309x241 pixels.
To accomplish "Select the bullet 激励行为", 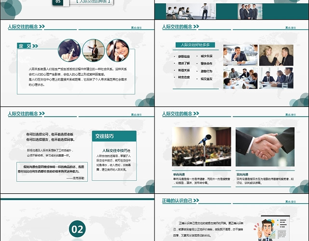I will pyautogui.click(x=206, y=71).
